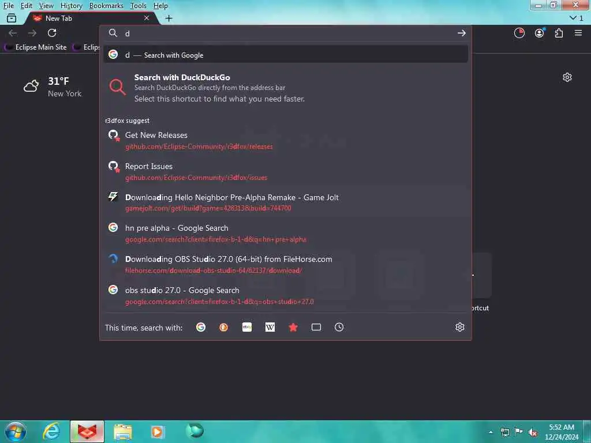Image resolution: width=591 pixels, height=443 pixels.
Task: Open the extensions puzzle icon
Action: 559,33
